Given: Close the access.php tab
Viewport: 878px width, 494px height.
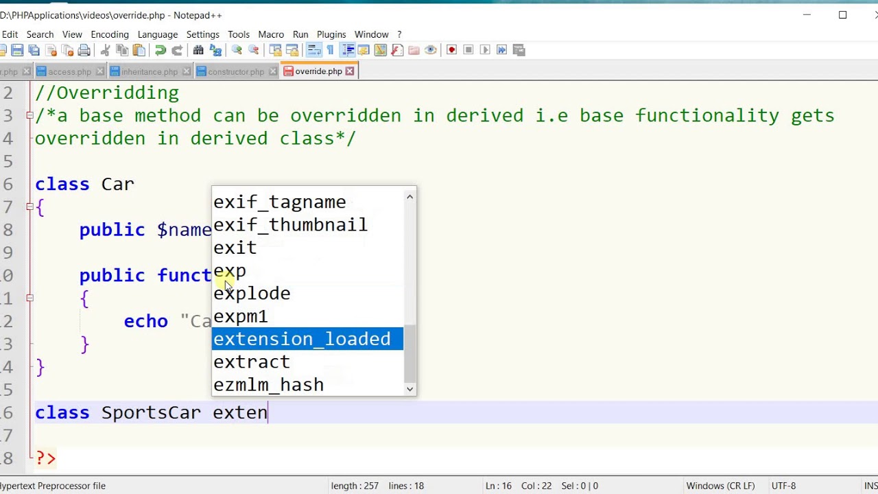Looking at the screenshot, I should coord(100,71).
